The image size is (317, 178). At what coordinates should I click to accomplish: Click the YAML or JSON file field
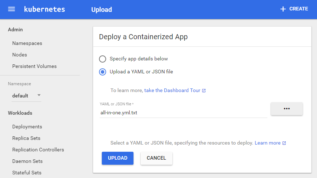183,113
